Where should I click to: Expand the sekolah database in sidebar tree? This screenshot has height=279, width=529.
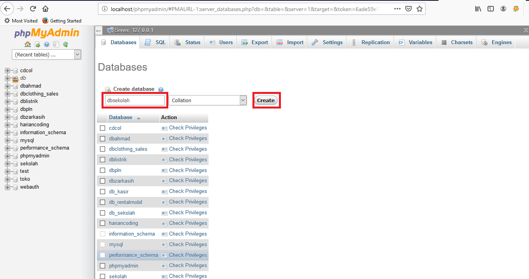[x=7, y=163]
